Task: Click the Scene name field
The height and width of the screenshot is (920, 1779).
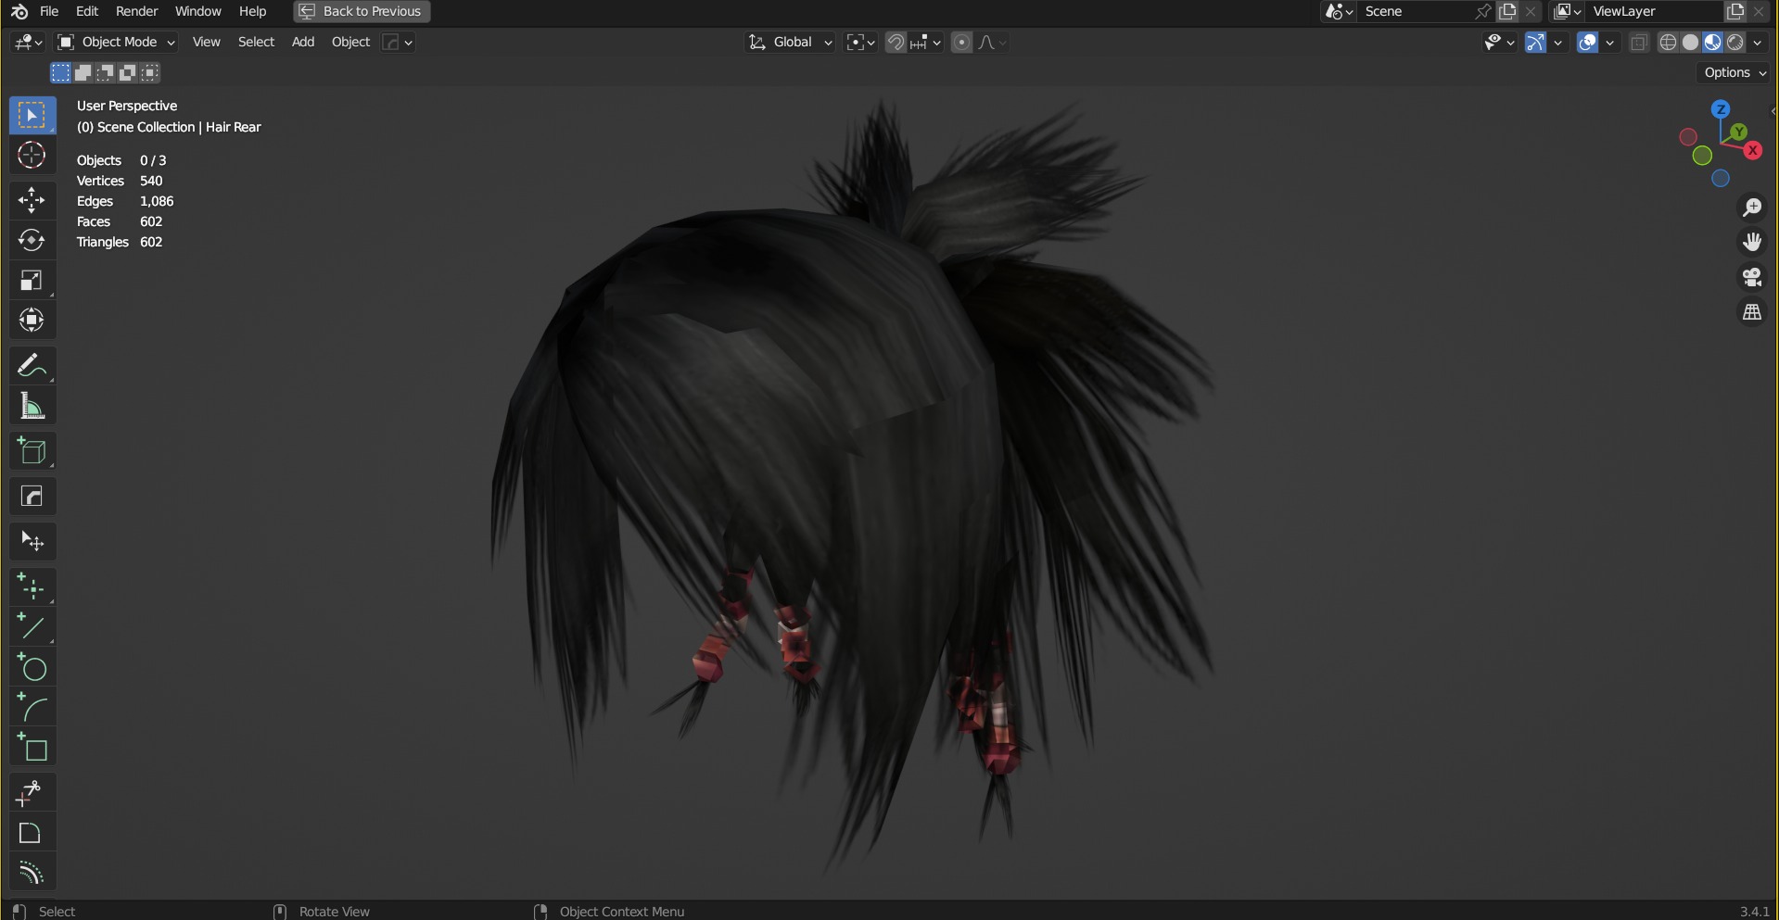Action: (1415, 11)
